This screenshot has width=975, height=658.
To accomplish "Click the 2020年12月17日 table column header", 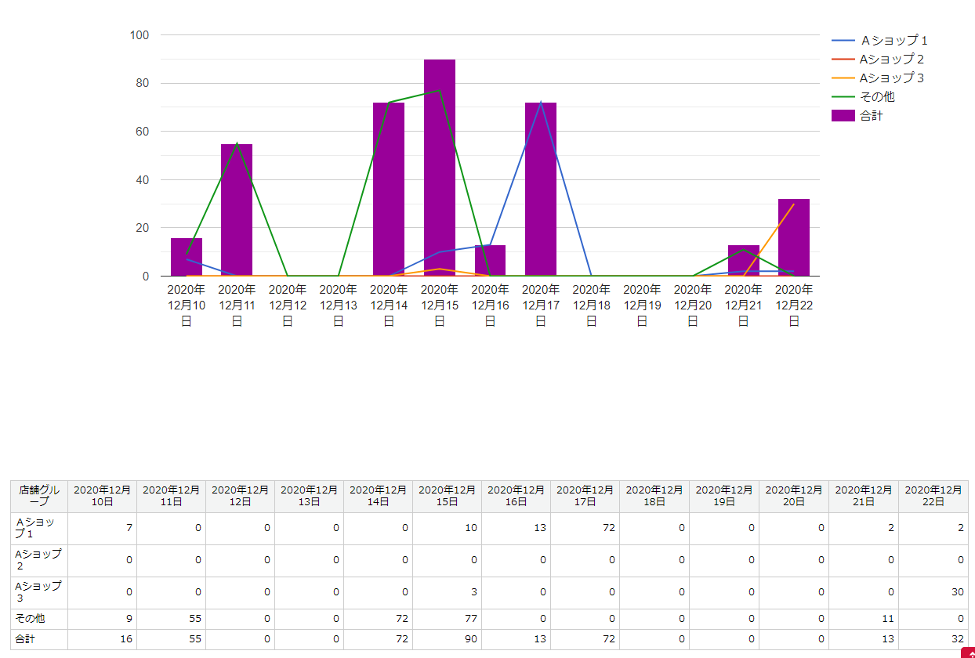I will [x=585, y=496].
